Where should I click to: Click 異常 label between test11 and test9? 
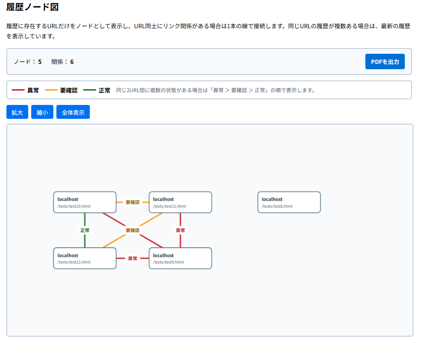[180, 230]
